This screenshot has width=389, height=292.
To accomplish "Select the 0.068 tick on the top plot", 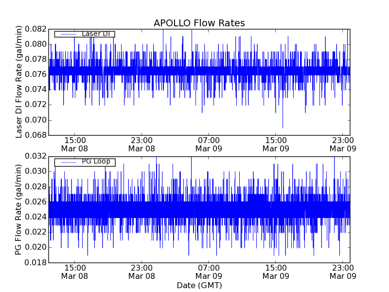I will [x=36, y=135].
